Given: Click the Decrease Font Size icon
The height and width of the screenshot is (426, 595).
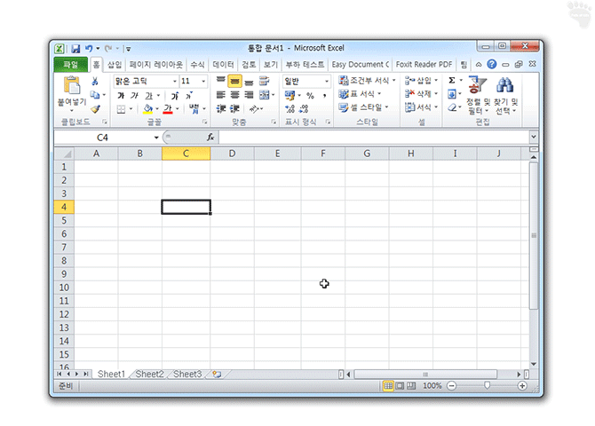Looking at the screenshot, I should pyautogui.click(x=188, y=96).
